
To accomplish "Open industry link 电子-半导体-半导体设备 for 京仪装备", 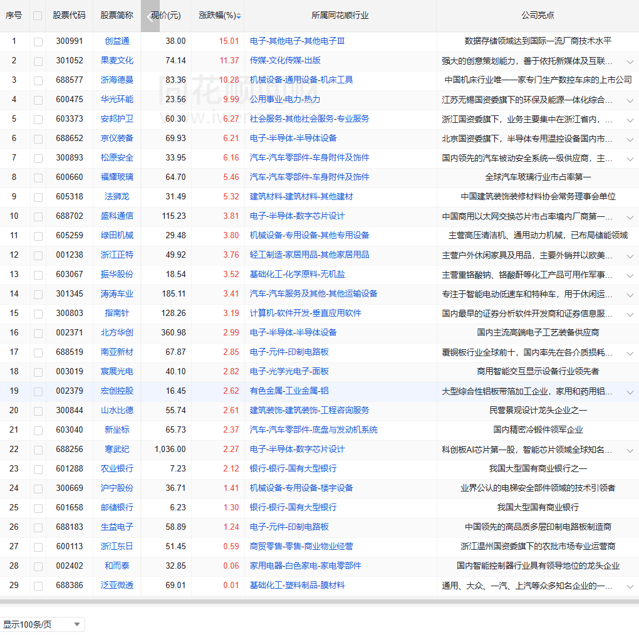I will [x=293, y=139].
